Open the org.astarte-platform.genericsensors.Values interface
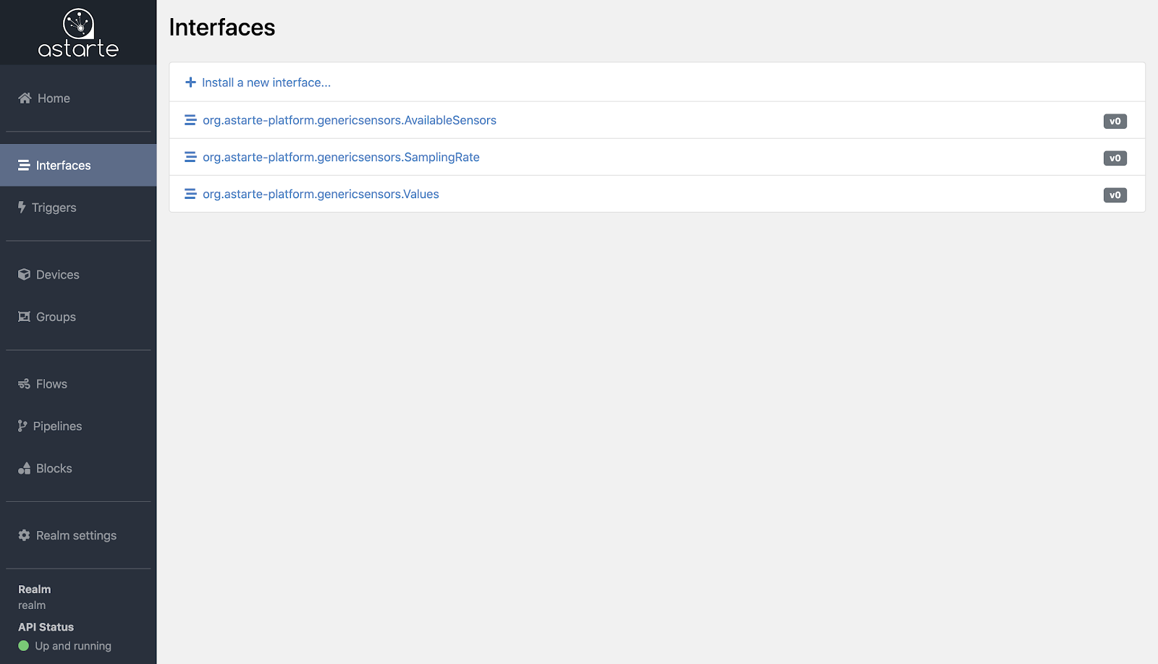1158x664 pixels. pyautogui.click(x=321, y=194)
